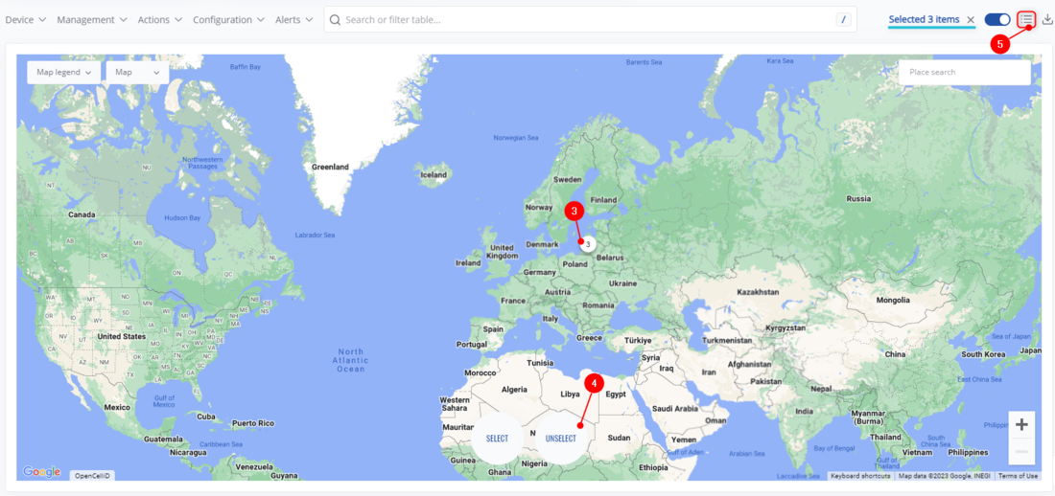Click the search magnifier icon
The image size is (1055, 496).
(x=335, y=19)
